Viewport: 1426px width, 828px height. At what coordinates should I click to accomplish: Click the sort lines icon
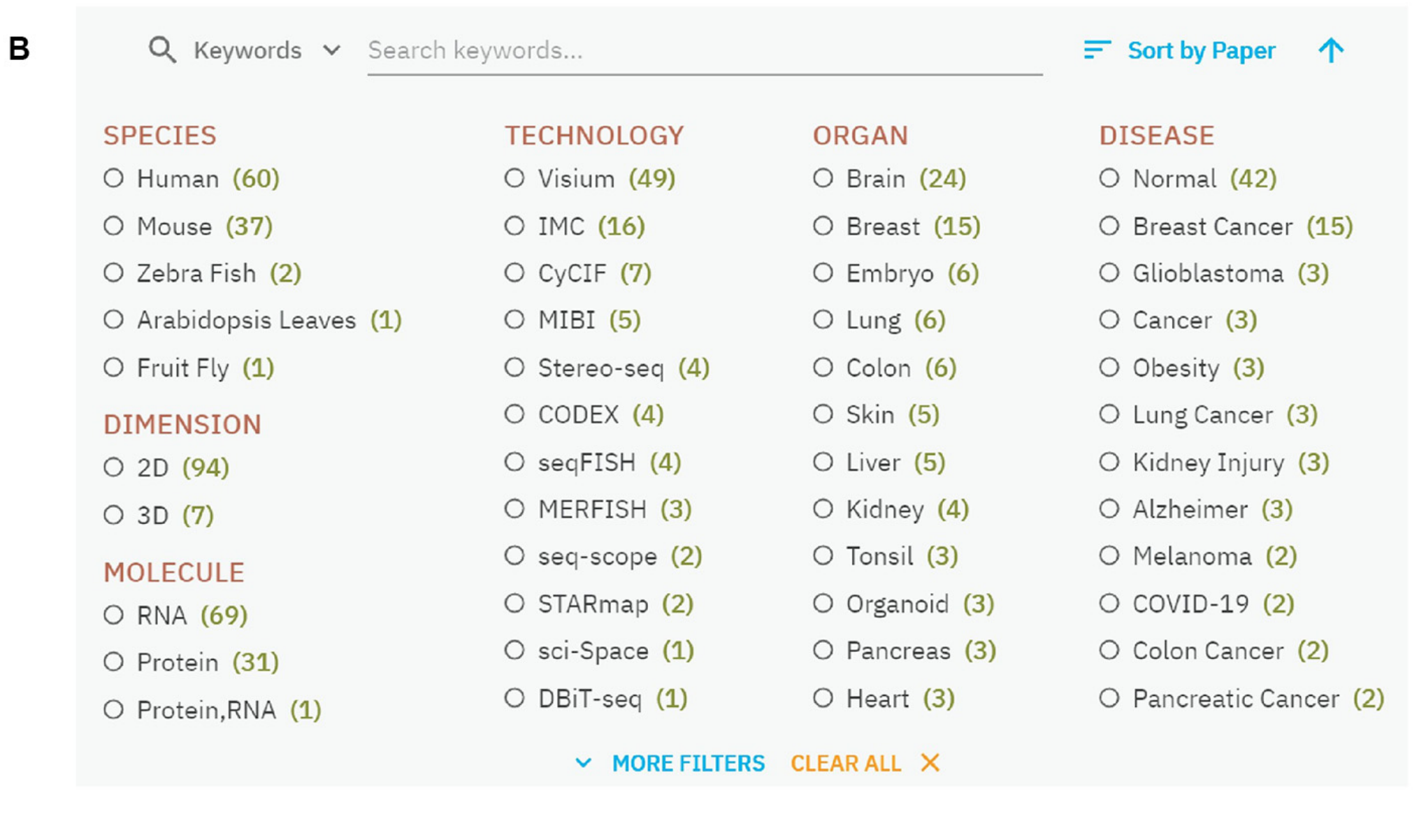pos(1097,50)
